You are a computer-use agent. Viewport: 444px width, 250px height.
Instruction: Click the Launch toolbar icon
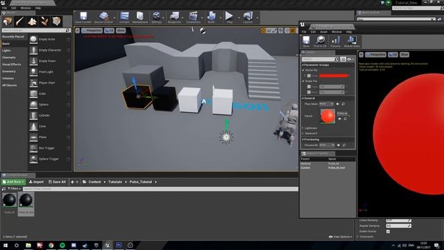tap(248, 17)
